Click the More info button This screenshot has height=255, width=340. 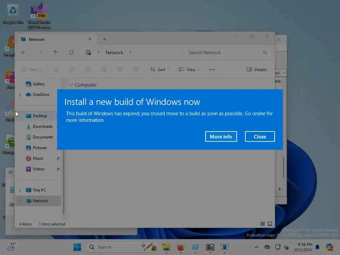pyautogui.click(x=221, y=136)
